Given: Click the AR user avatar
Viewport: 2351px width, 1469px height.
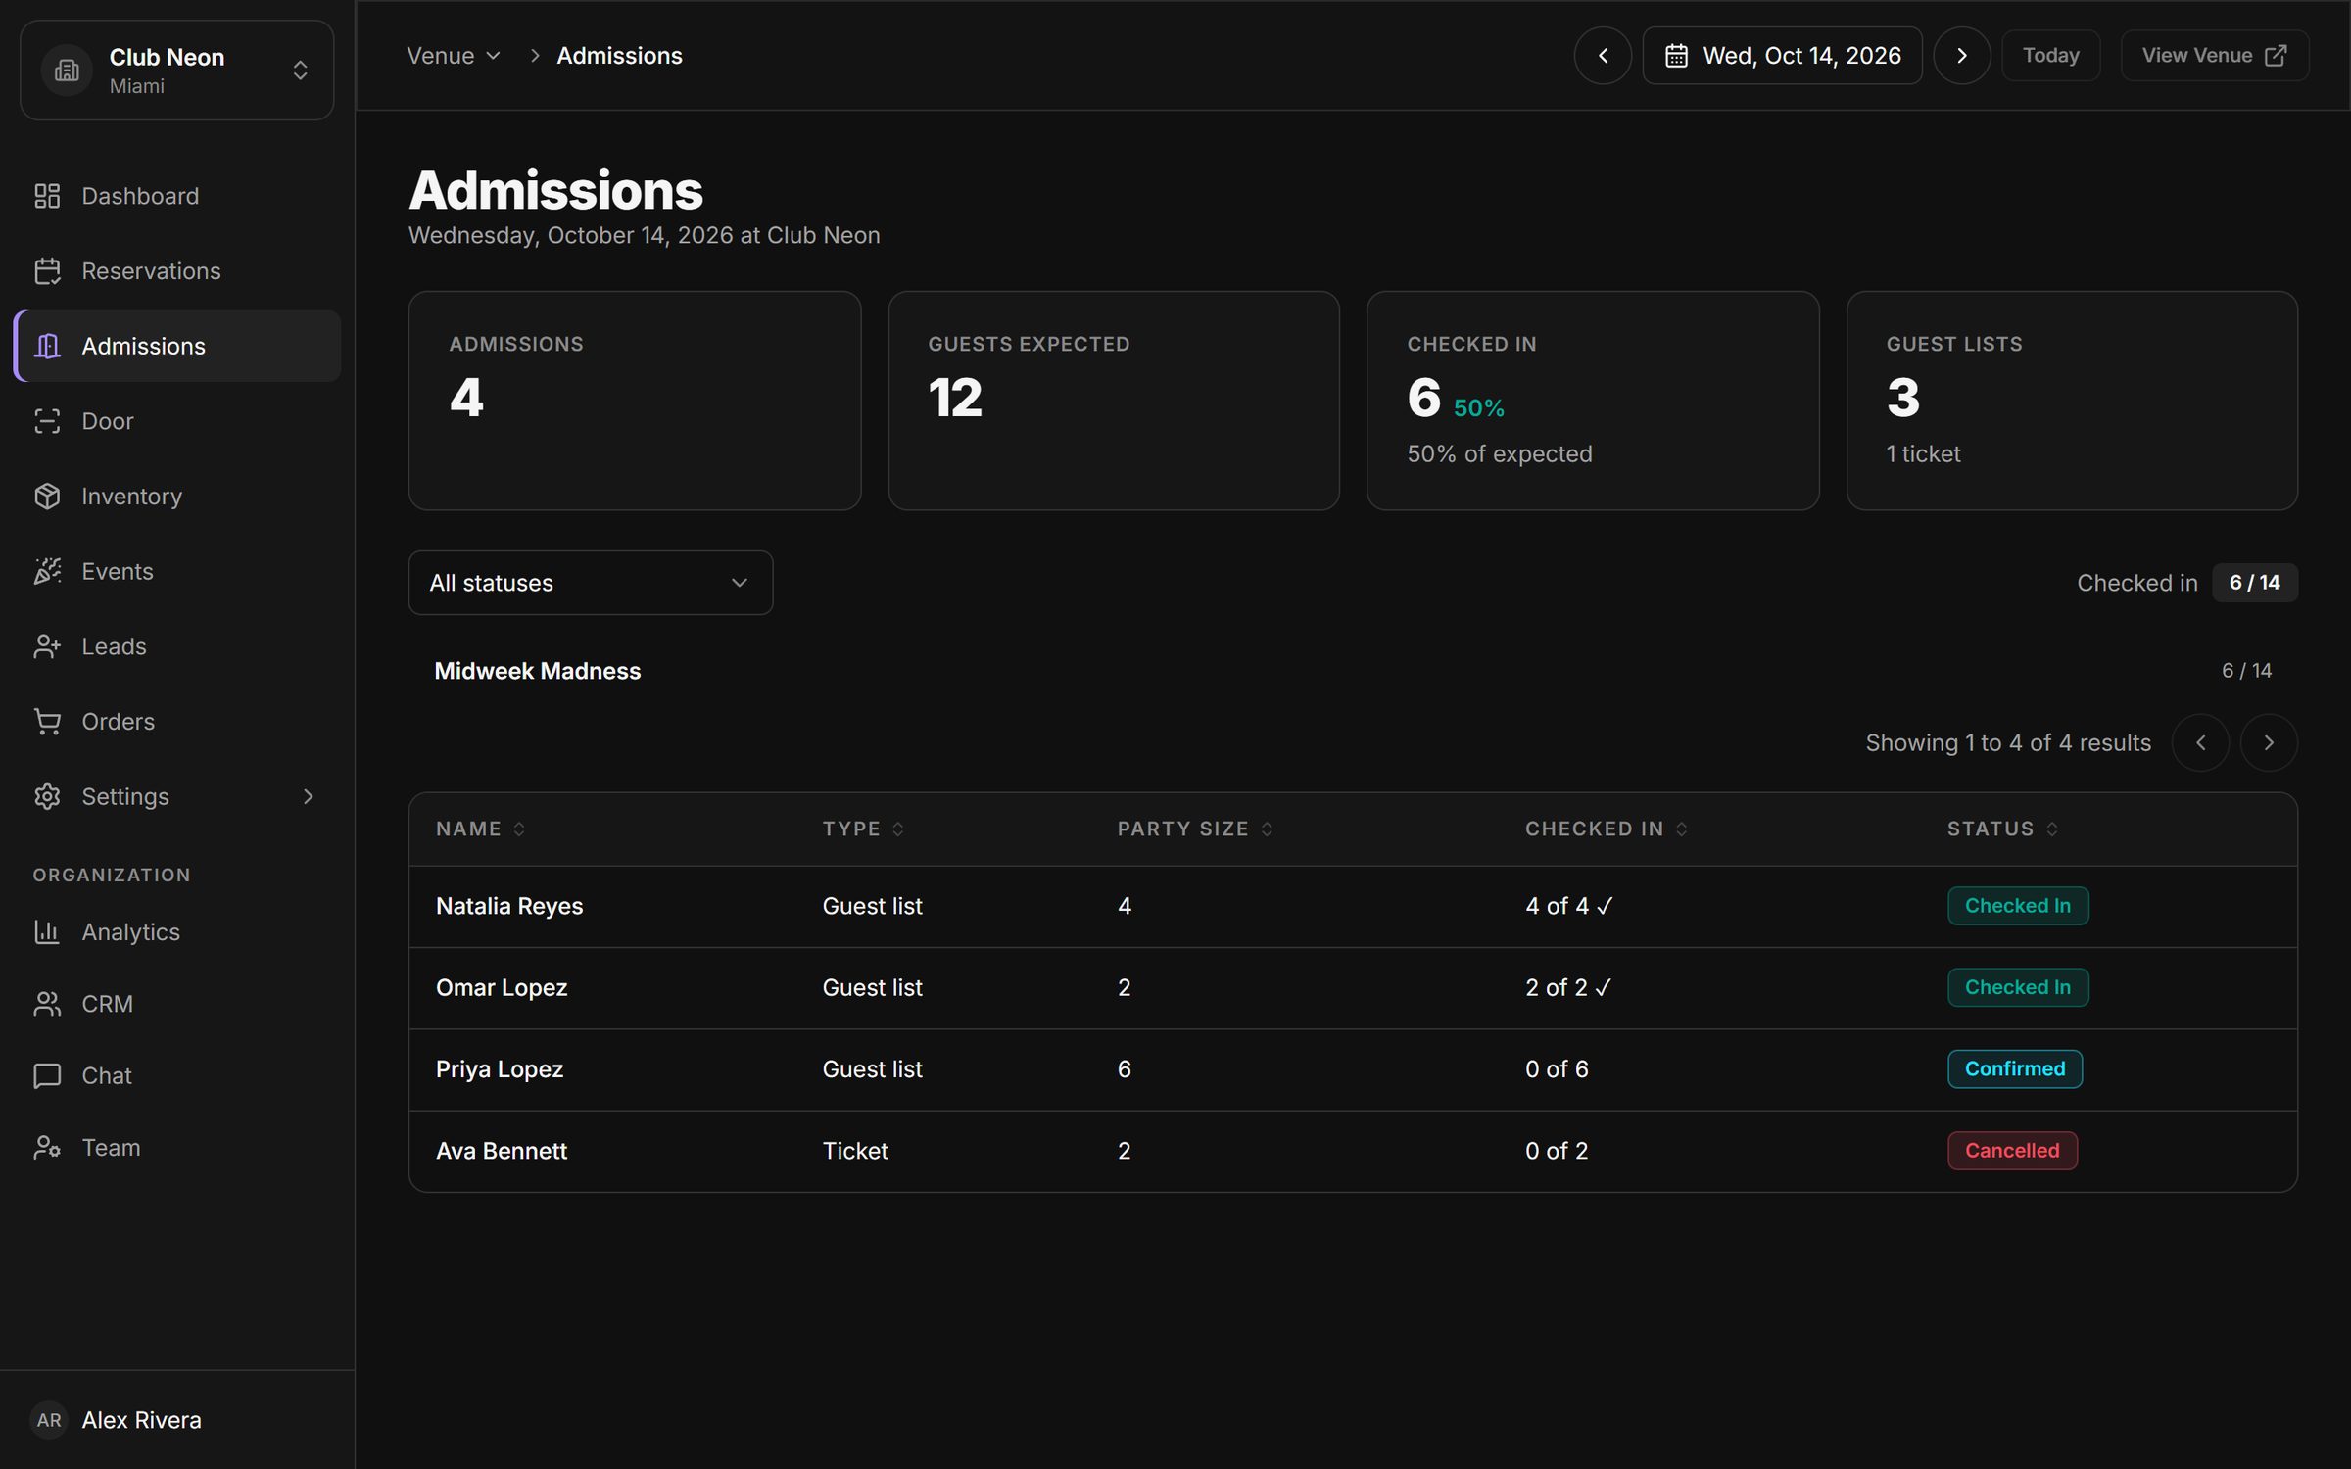Looking at the screenshot, I should 49,1420.
